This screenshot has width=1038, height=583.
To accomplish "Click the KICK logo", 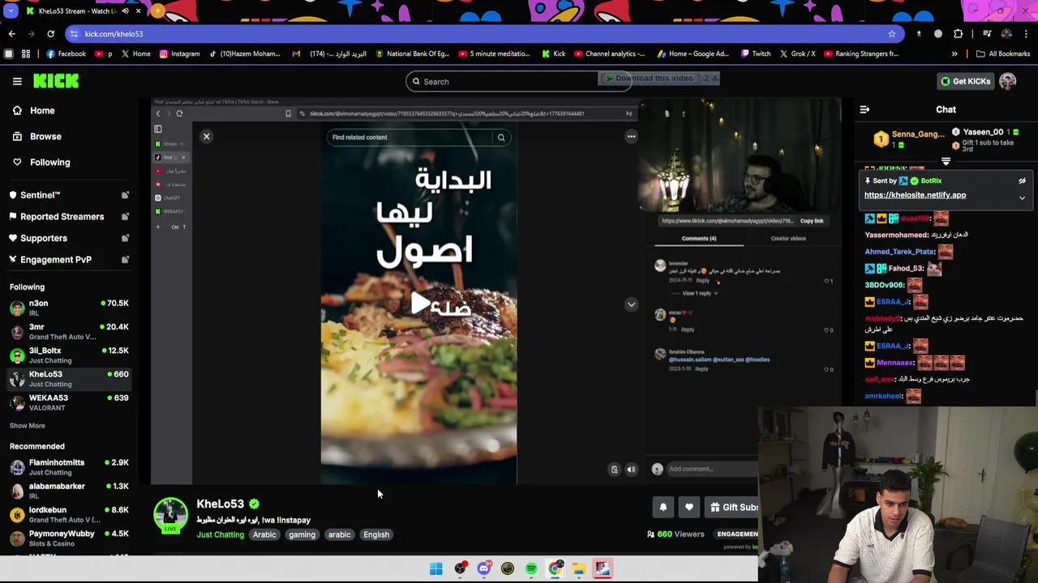I will [56, 81].
